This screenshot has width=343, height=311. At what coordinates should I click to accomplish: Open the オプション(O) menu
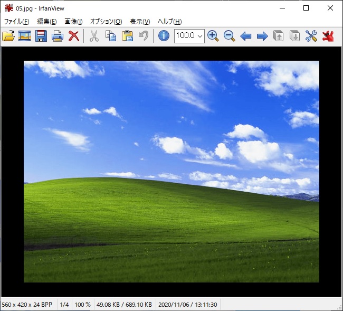[x=106, y=22]
